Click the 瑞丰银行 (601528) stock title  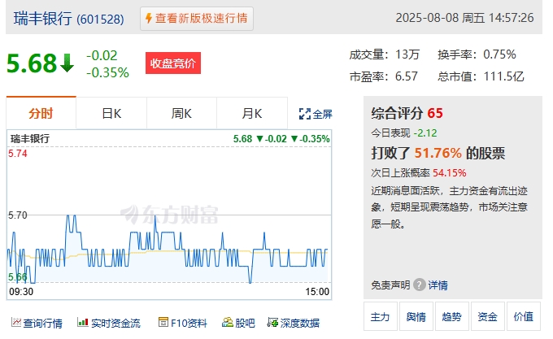coord(69,19)
